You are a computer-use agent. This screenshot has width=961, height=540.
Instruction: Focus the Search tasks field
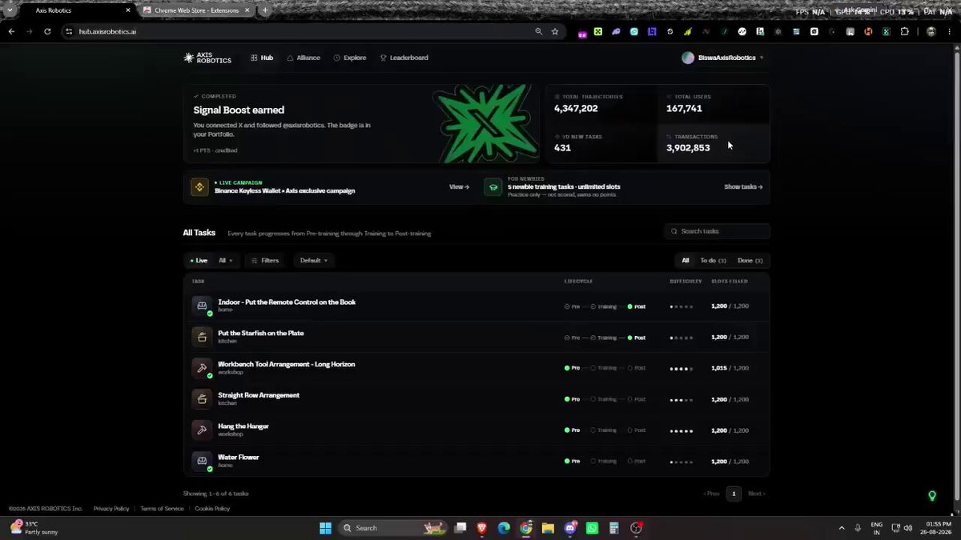click(x=718, y=231)
